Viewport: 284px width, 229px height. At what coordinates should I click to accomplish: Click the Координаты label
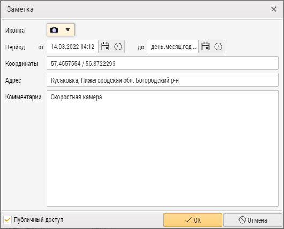[21, 64]
